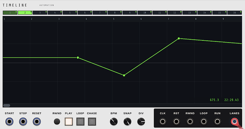The image size is (245, 129).
Task: Click the DIV knob
Action: pyautogui.click(x=141, y=122)
